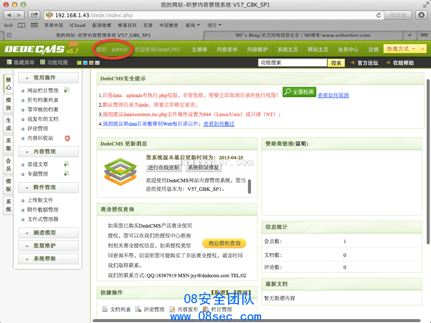Collapse the 内容管理 section

pos(48,152)
